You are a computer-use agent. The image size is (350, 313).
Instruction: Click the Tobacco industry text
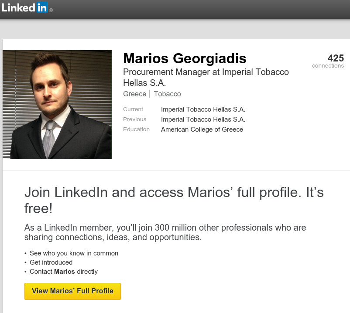click(167, 94)
